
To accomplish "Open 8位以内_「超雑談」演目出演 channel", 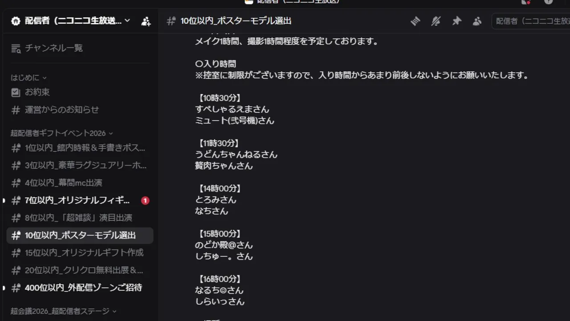I will (80, 218).
